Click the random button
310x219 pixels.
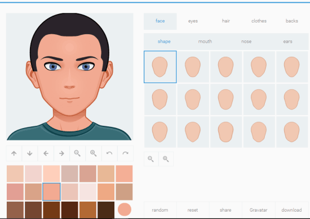pyautogui.click(x=160, y=210)
